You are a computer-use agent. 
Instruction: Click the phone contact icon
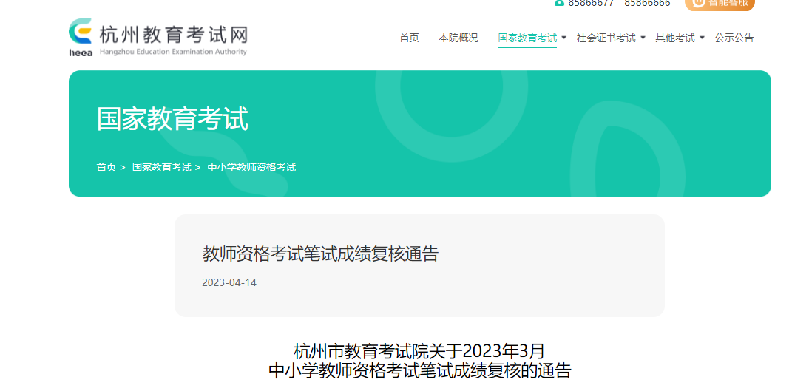pyautogui.click(x=559, y=2)
